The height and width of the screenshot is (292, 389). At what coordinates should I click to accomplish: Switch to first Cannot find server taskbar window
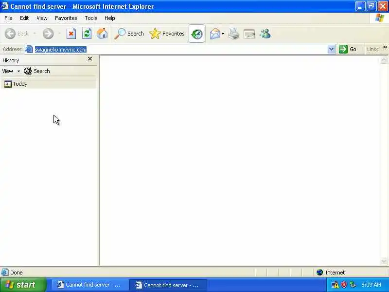point(89,285)
